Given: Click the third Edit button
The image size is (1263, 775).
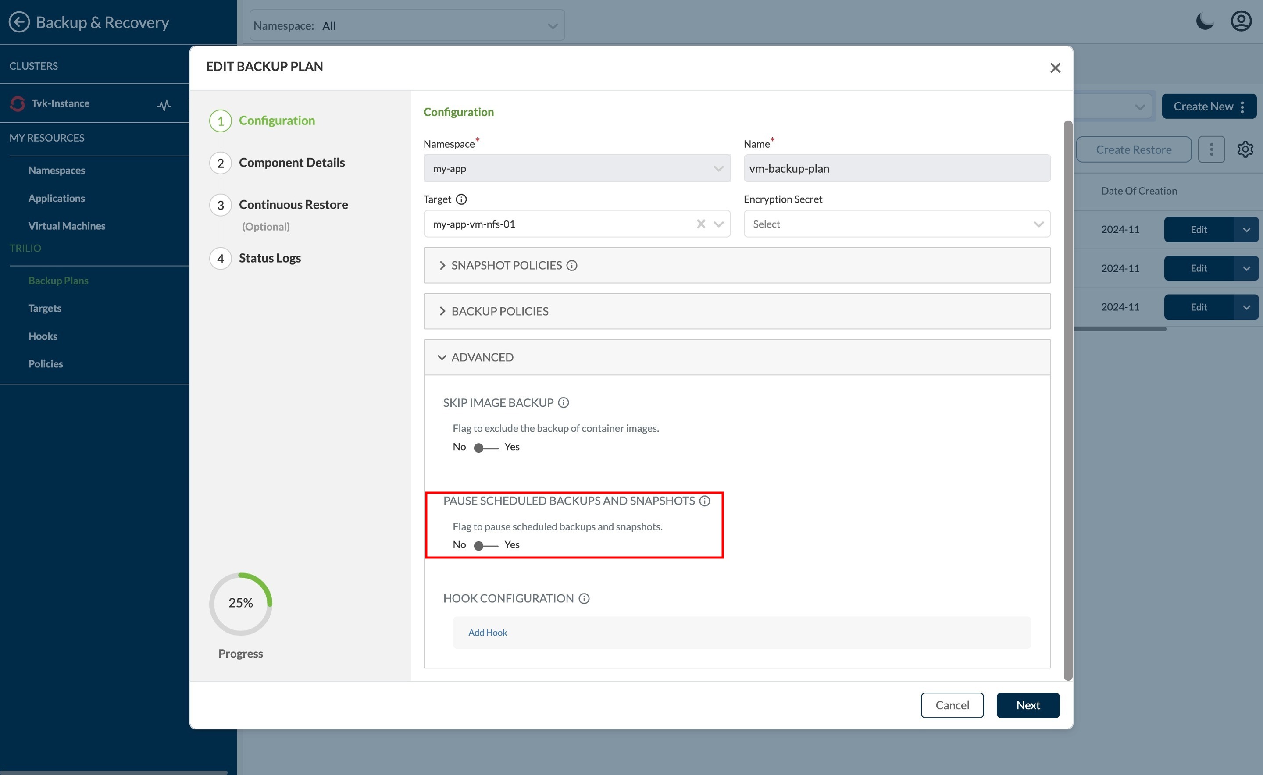Looking at the screenshot, I should 1199,307.
